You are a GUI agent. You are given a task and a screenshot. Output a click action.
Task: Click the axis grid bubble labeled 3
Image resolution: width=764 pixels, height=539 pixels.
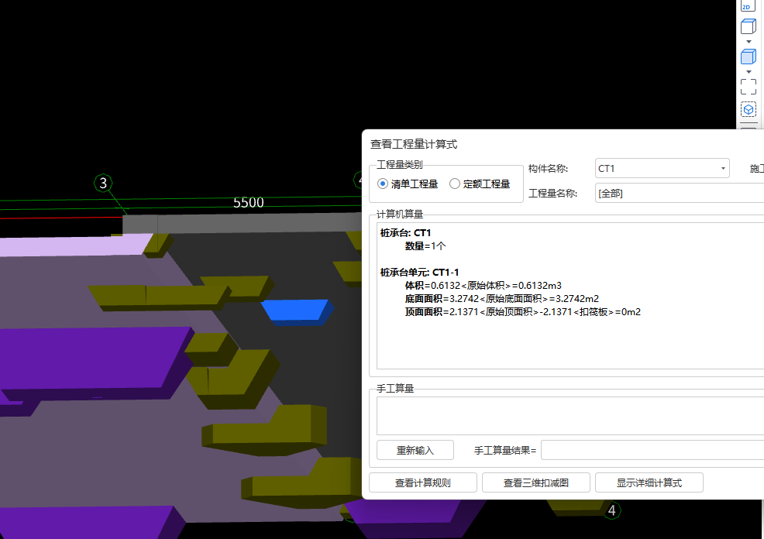pyautogui.click(x=102, y=184)
